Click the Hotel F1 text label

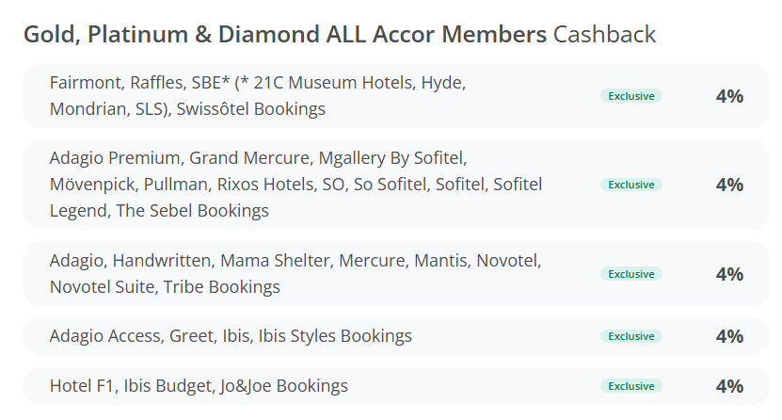tap(82, 386)
